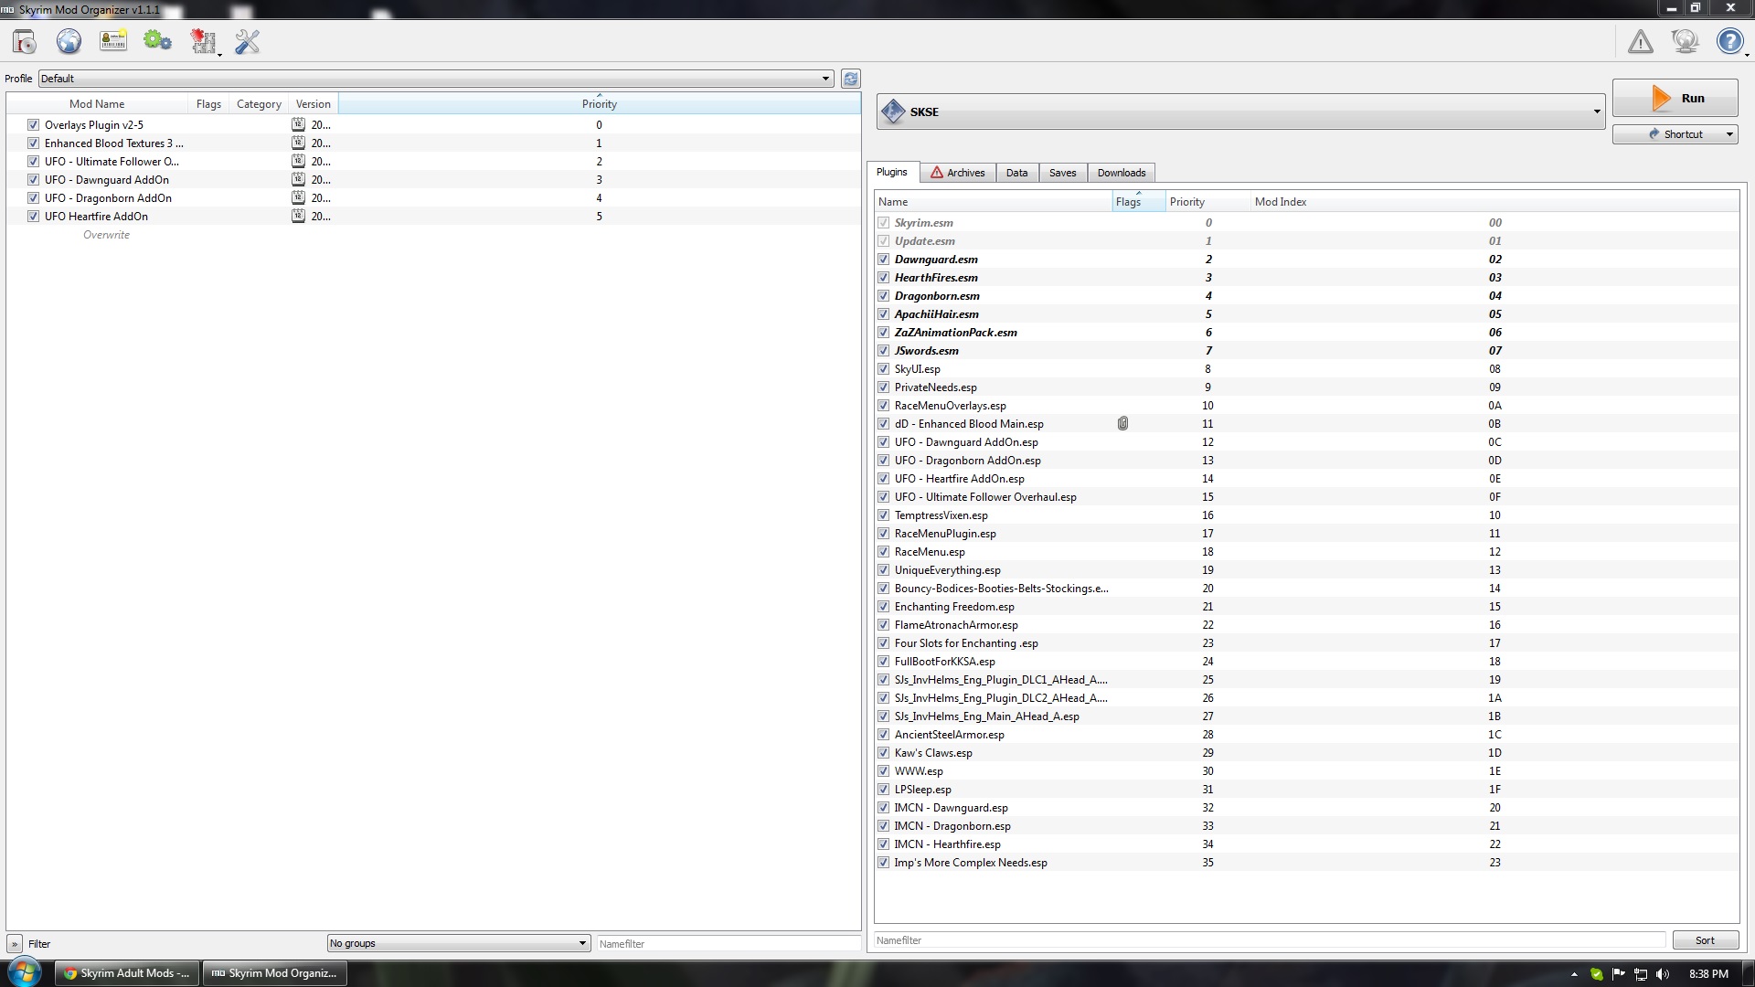This screenshot has width=1755, height=987.
Task: Open the Saves tab
Action: [x=1062, y=173]
